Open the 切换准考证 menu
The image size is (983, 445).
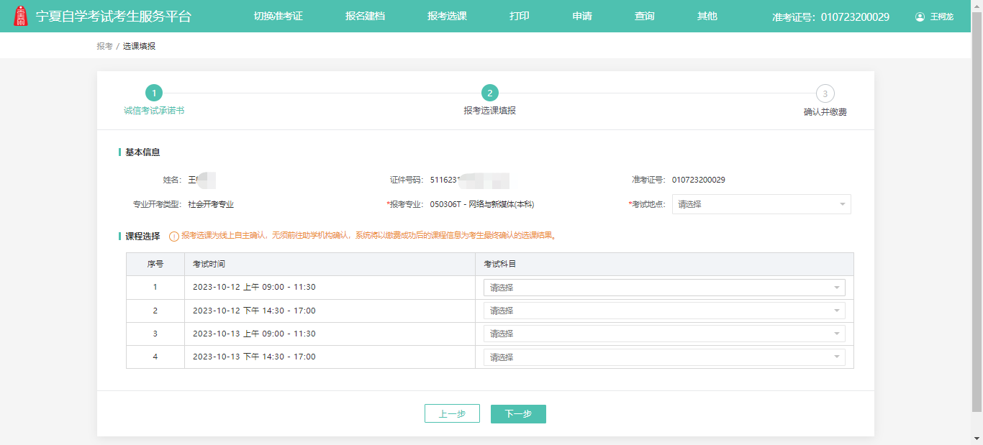[x=278, y=16]
